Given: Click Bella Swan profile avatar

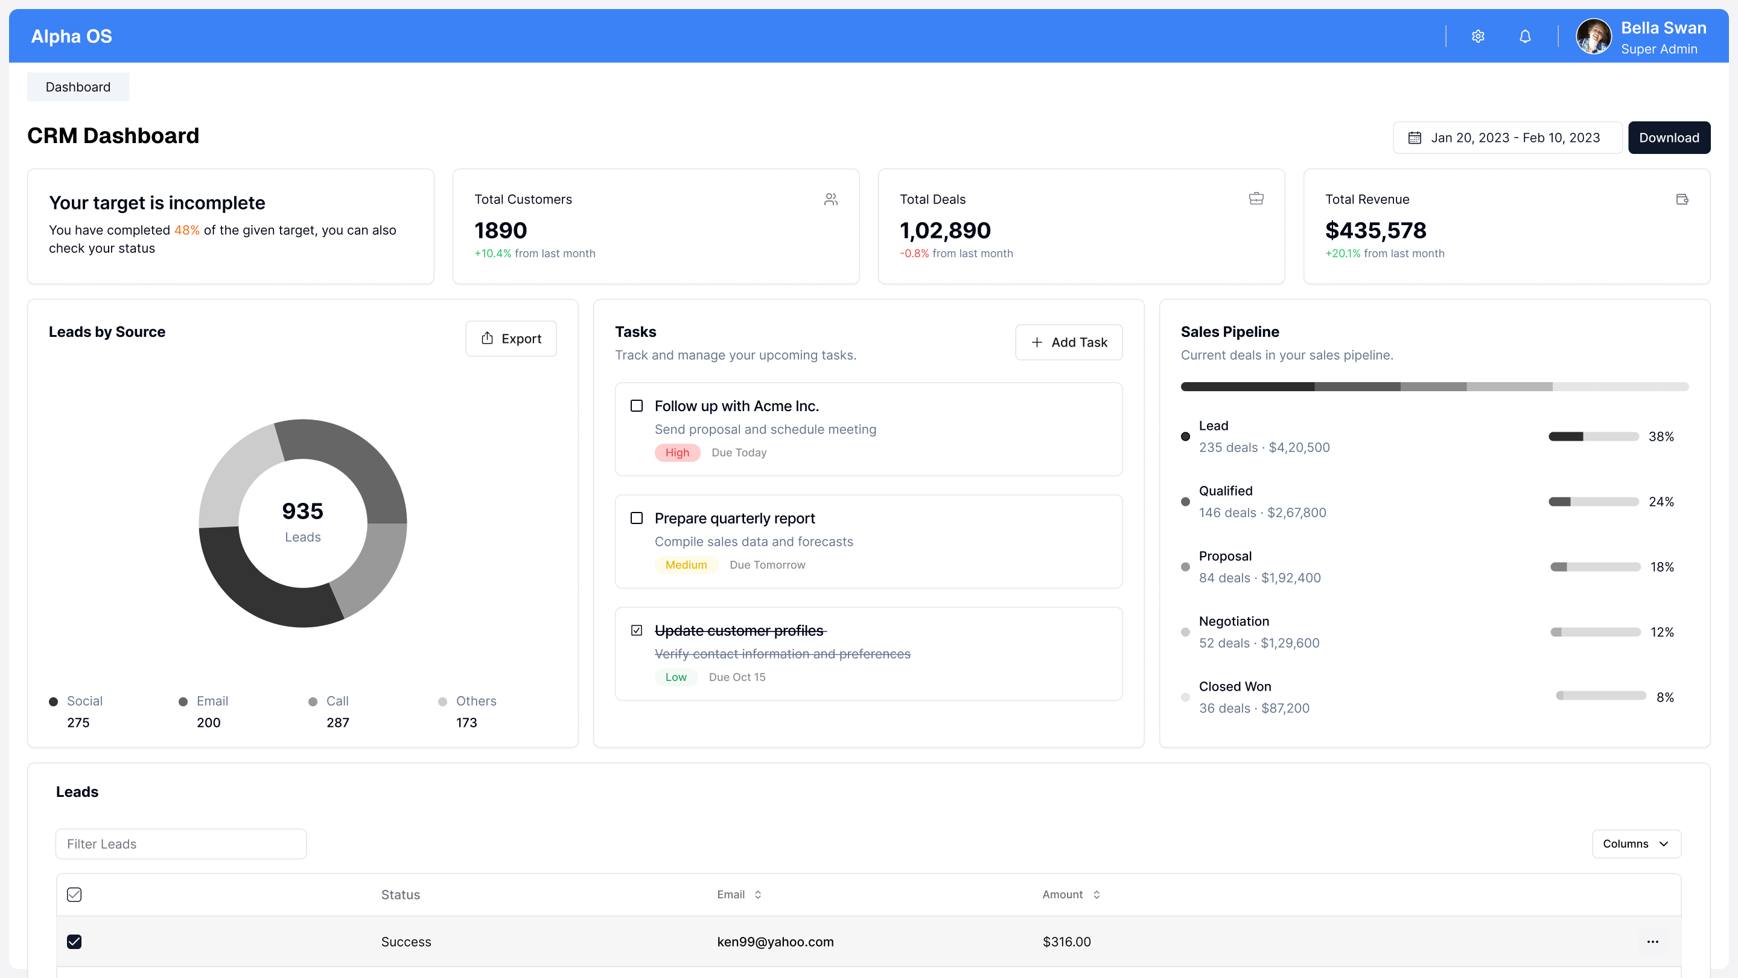Looking at the screenshot, I should pos(1593,36).
